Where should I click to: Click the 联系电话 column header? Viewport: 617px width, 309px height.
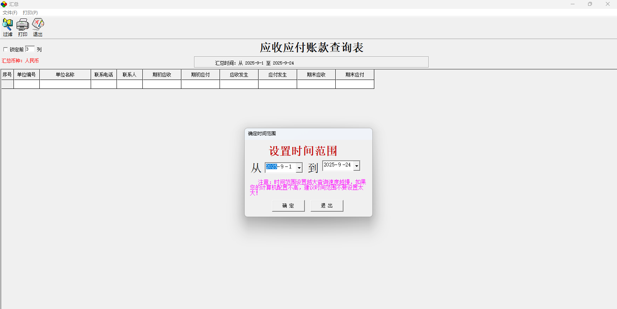[104, 75]
